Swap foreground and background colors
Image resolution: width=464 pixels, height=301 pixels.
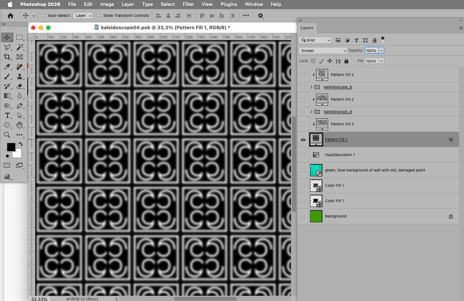(x=21, y=144)
